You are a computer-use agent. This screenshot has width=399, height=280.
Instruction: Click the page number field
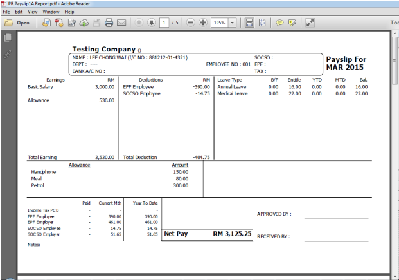tap(164, 23)
